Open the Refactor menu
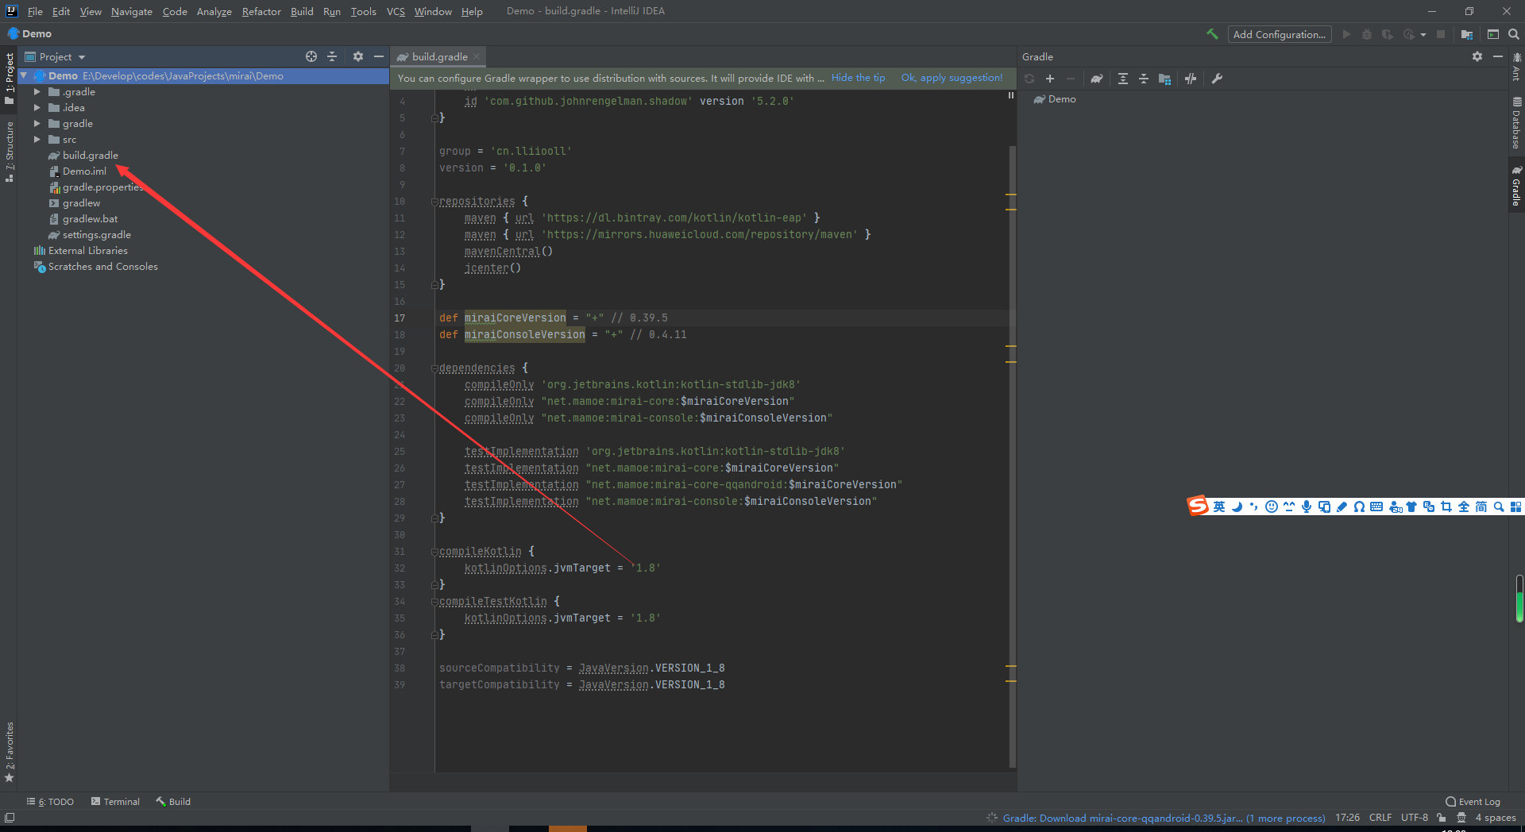This screenshot has height=832, width=1525. (x=261, y=11)
